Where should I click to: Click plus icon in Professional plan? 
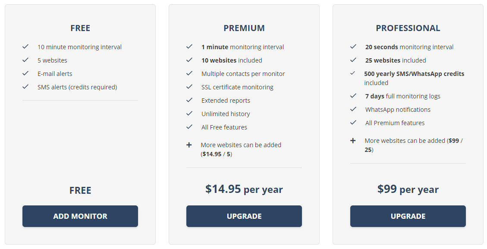coord(353,141)
